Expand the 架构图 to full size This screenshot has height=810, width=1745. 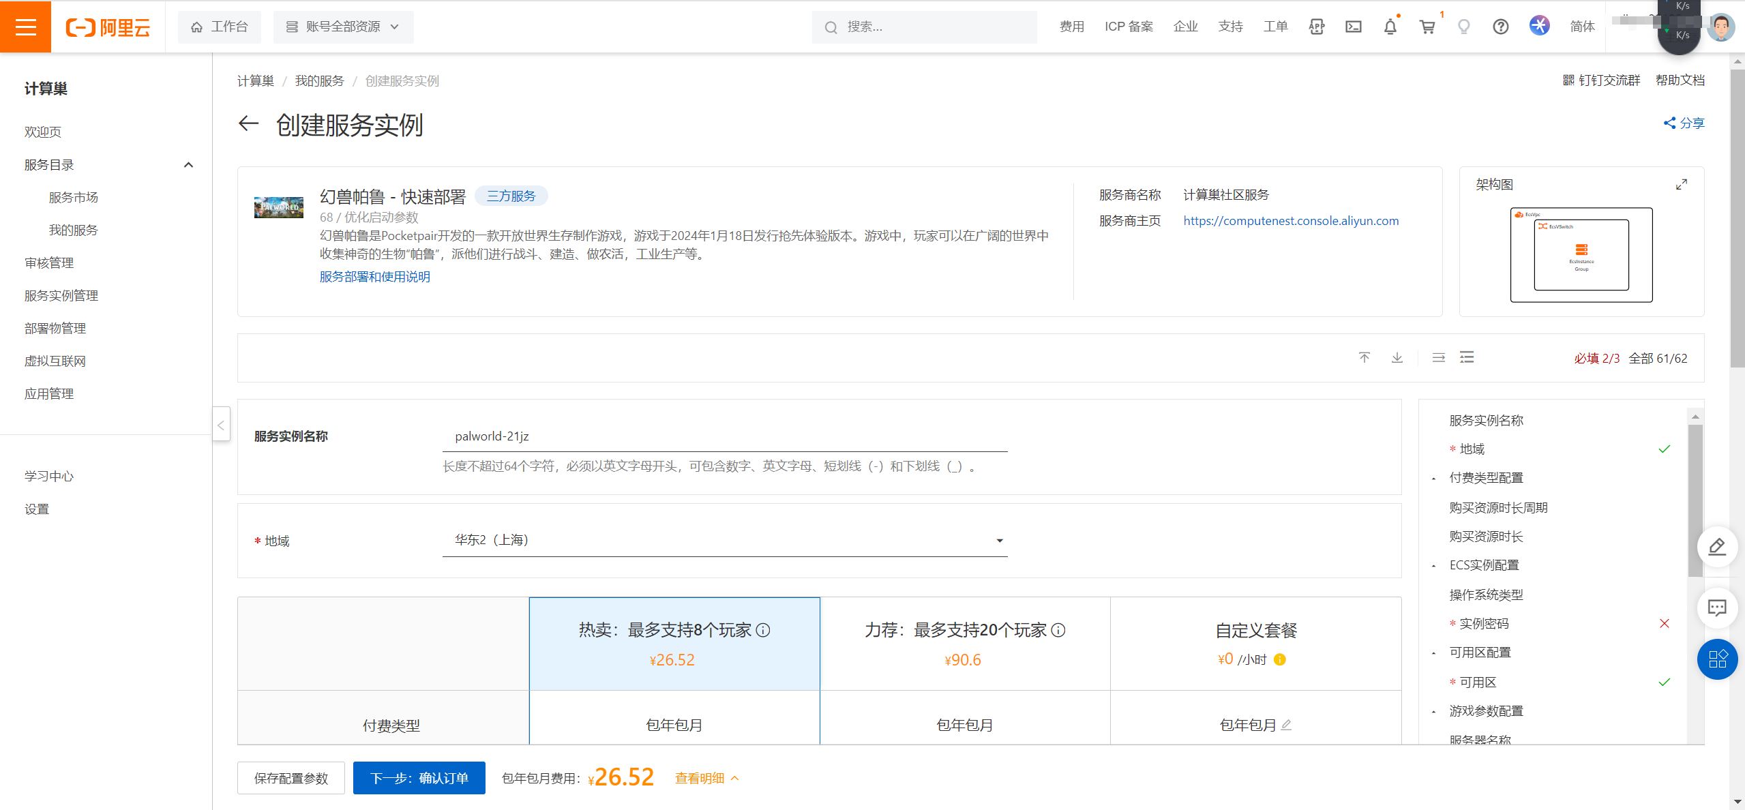tap(1682, 185)
